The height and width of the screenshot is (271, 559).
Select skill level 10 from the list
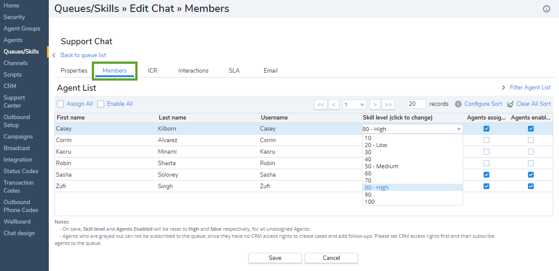point(413,138)
